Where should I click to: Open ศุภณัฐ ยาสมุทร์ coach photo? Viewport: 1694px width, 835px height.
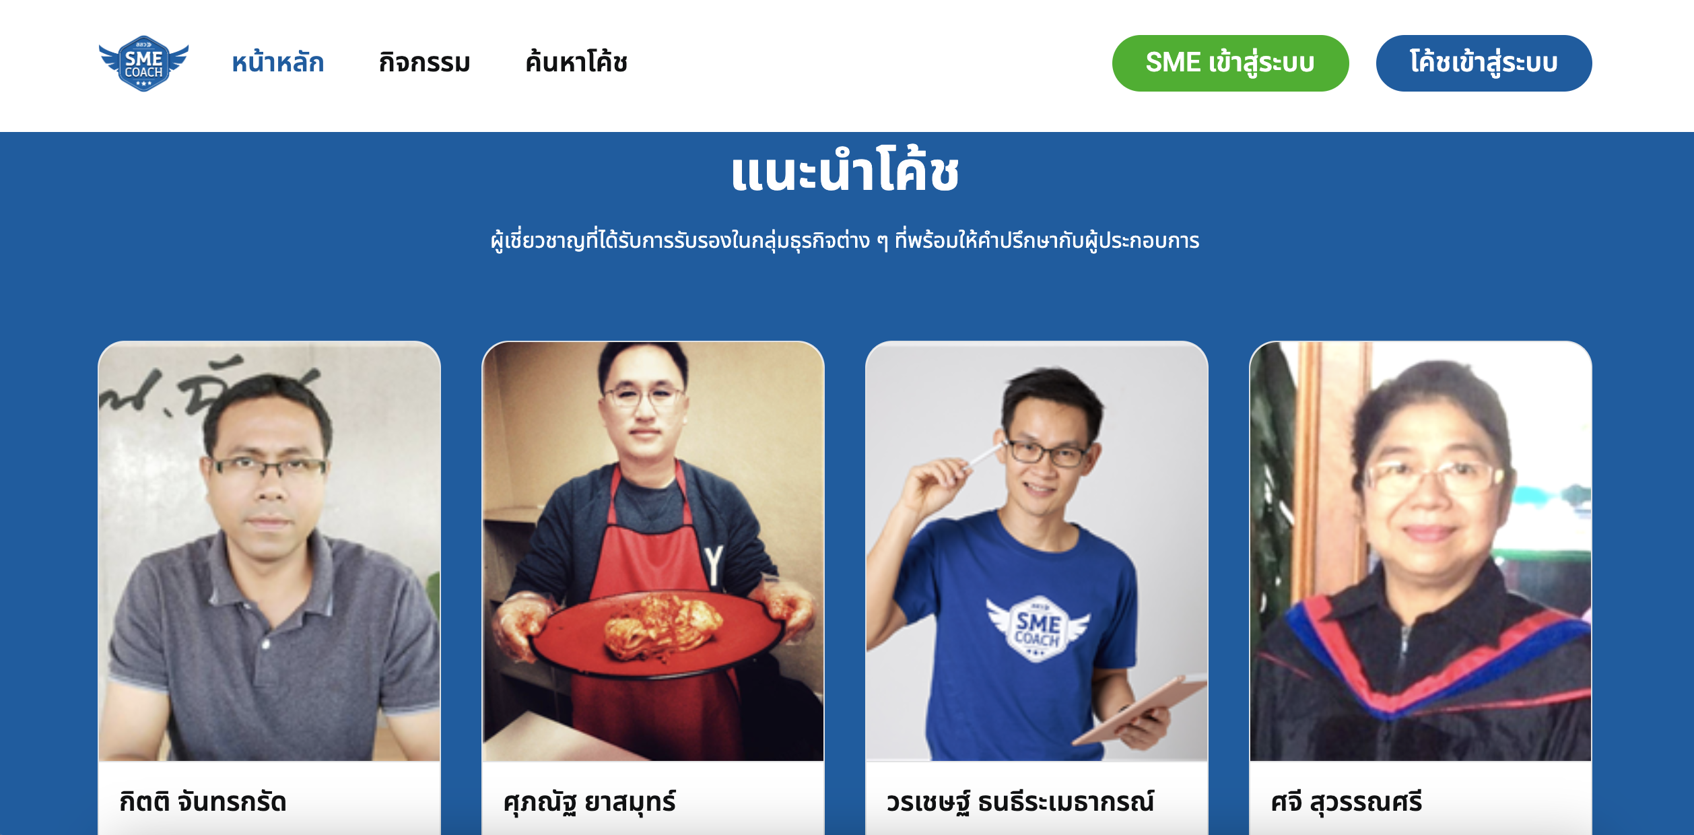pos(653,551)
